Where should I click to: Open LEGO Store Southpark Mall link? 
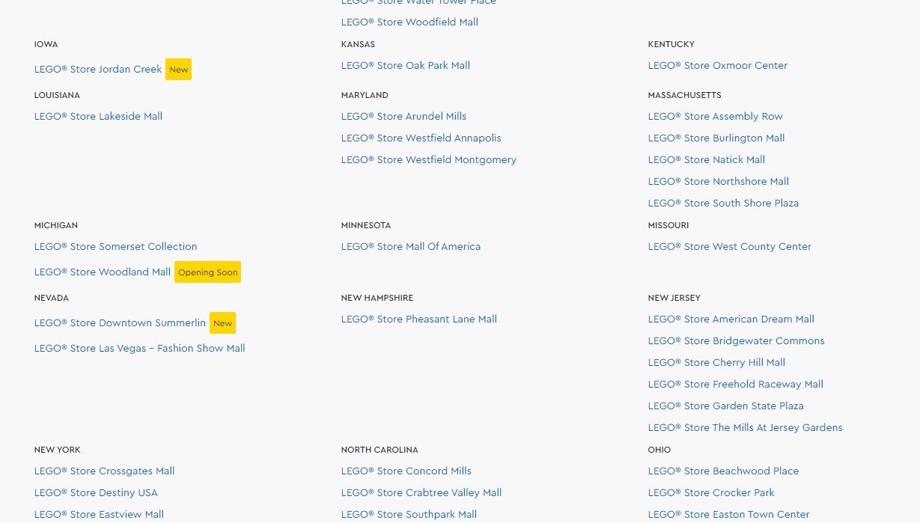409,514
